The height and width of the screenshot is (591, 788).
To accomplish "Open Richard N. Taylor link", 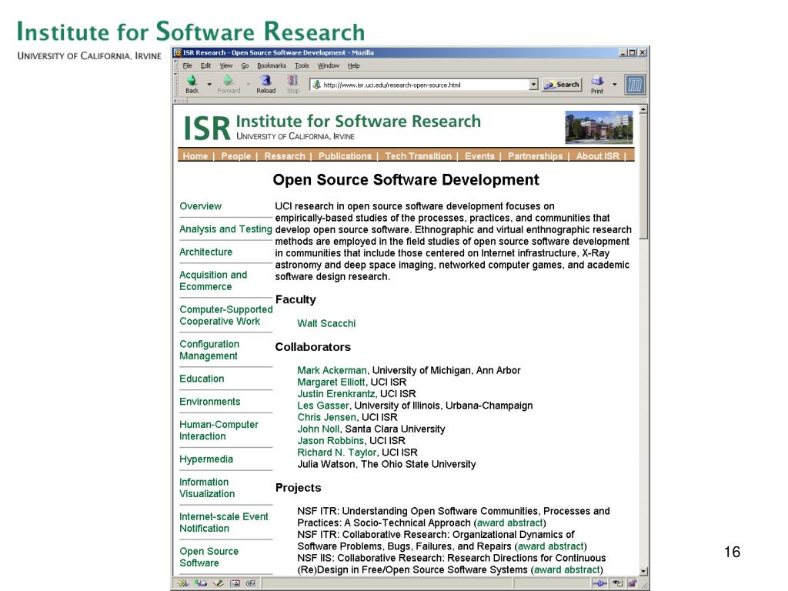I will pyautogui.click(x=337, y=452).
